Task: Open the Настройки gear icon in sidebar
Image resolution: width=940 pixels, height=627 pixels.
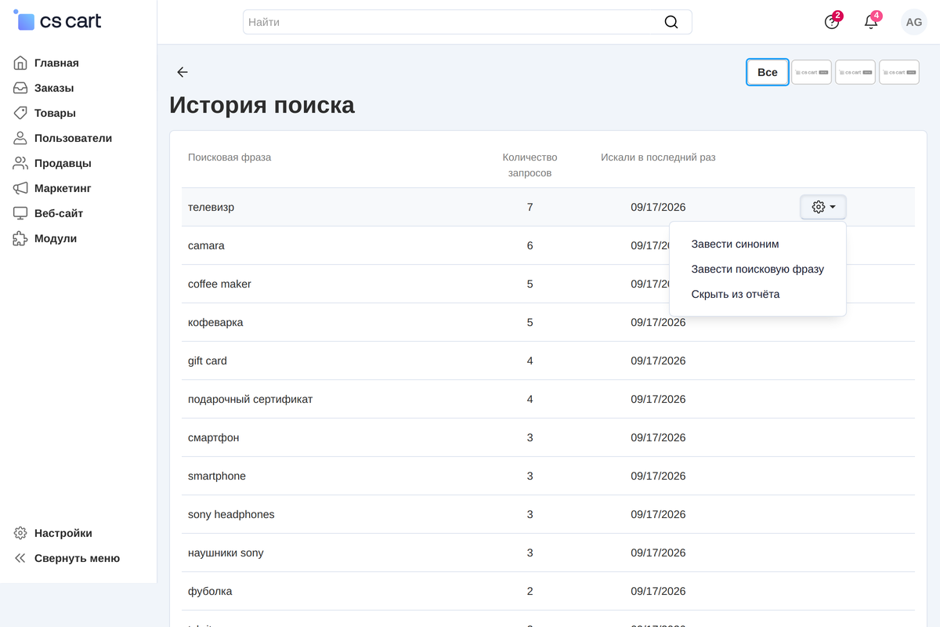Action: (20, 533)
